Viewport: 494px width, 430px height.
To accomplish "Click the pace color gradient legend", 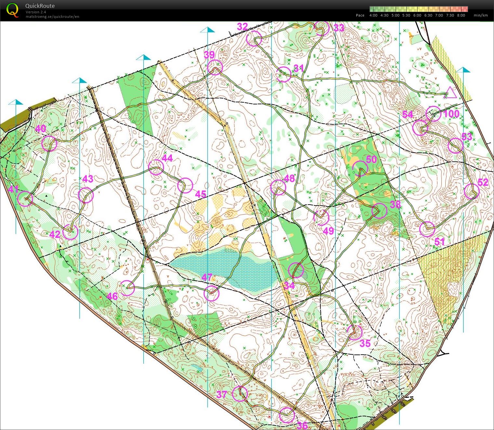I will (x=418, y=9).
